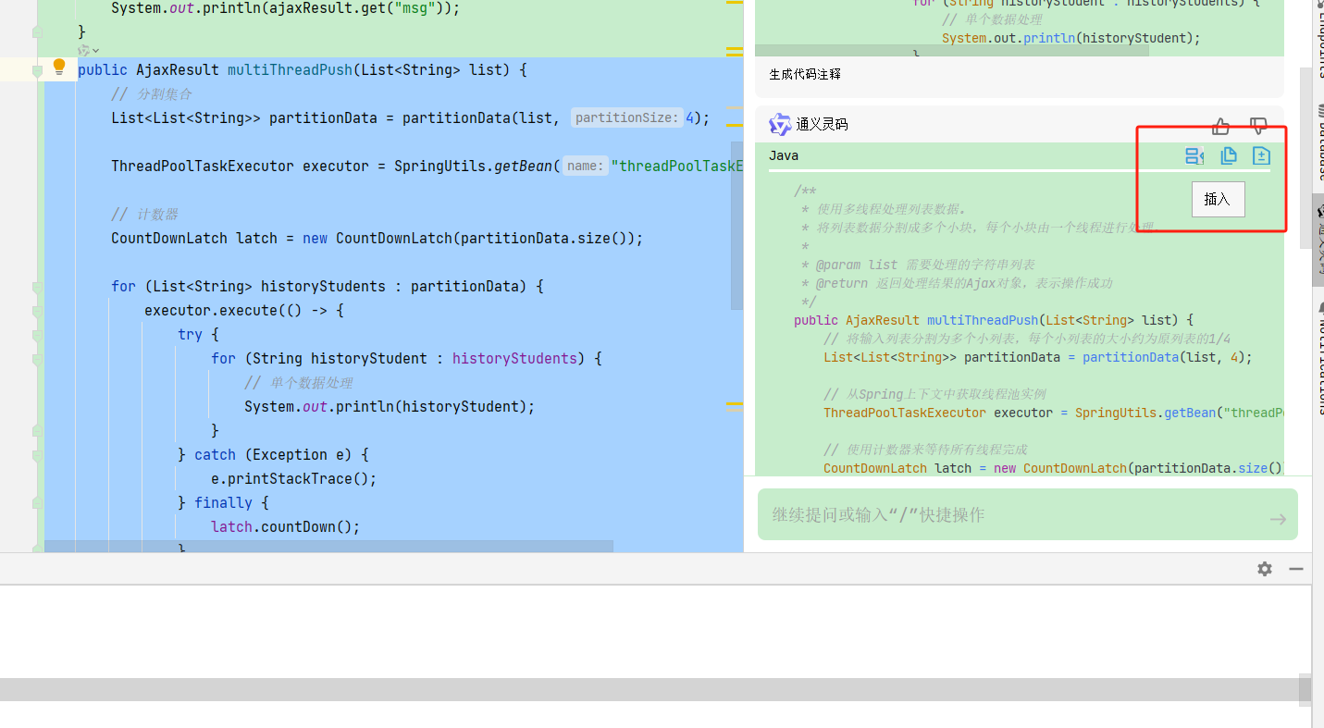Click e.printStackTrace(); in the editor
This screenshot has width=1324, height=728.
point(294,479)
